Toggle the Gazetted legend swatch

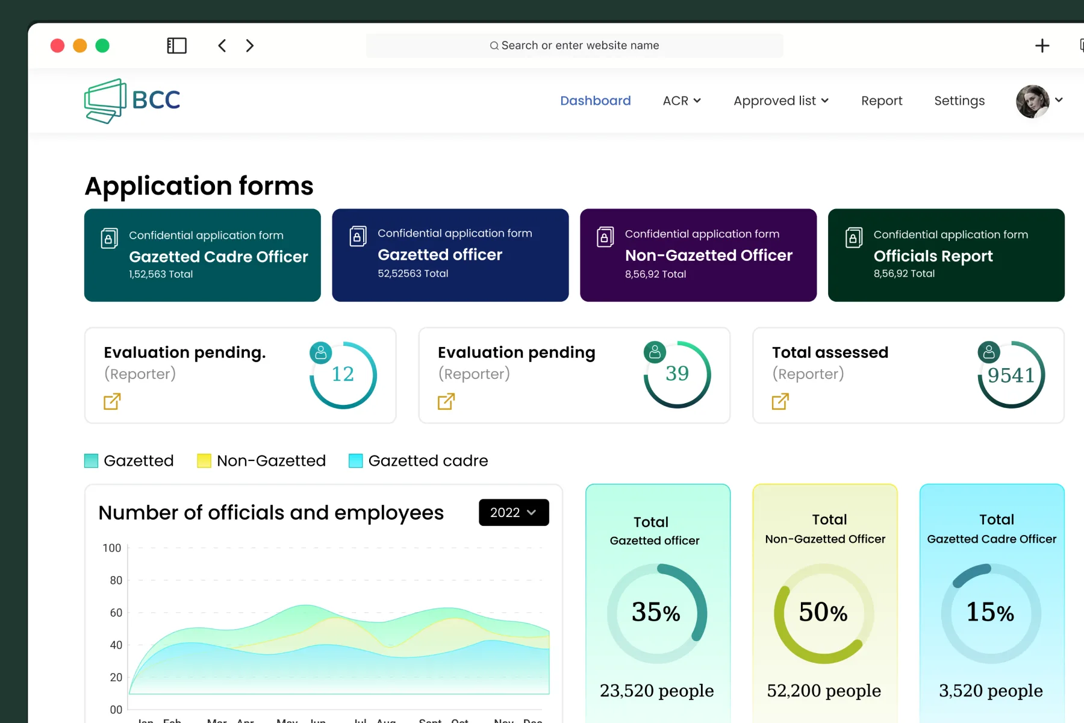tap(91, 461)
